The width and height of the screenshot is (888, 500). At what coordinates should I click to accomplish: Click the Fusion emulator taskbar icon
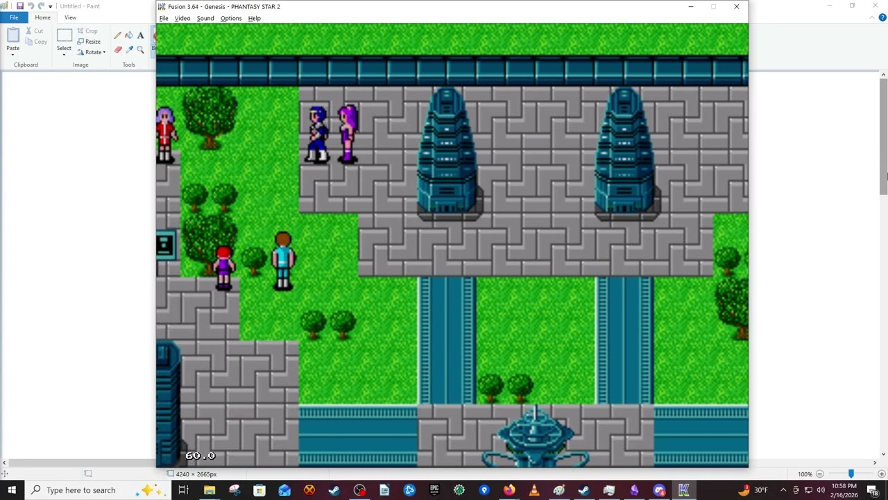(684, 490)
